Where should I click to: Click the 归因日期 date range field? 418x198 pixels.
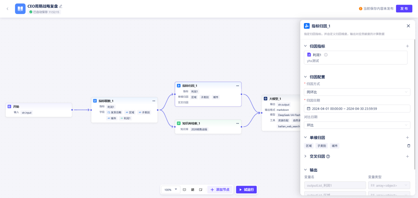[357, 108]
